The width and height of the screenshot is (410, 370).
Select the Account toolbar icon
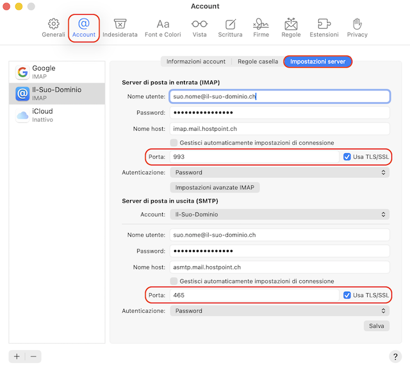(84, 28)
